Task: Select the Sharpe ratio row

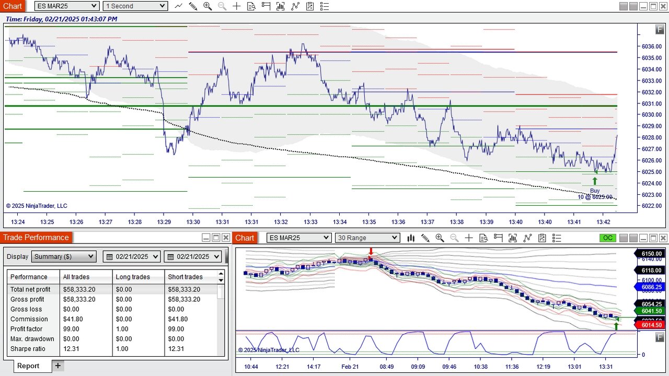Action: [112, 349]
